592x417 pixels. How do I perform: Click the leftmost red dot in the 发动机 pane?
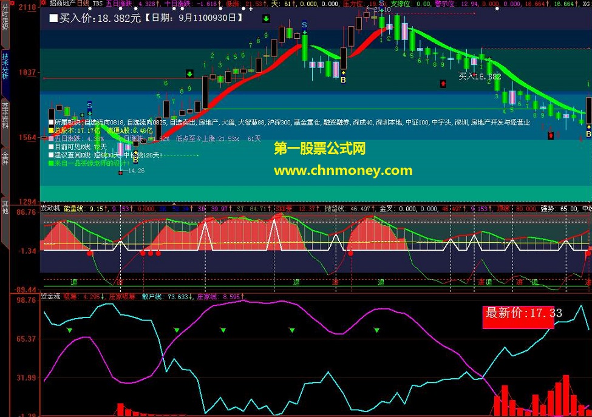[x=89, y=253]
